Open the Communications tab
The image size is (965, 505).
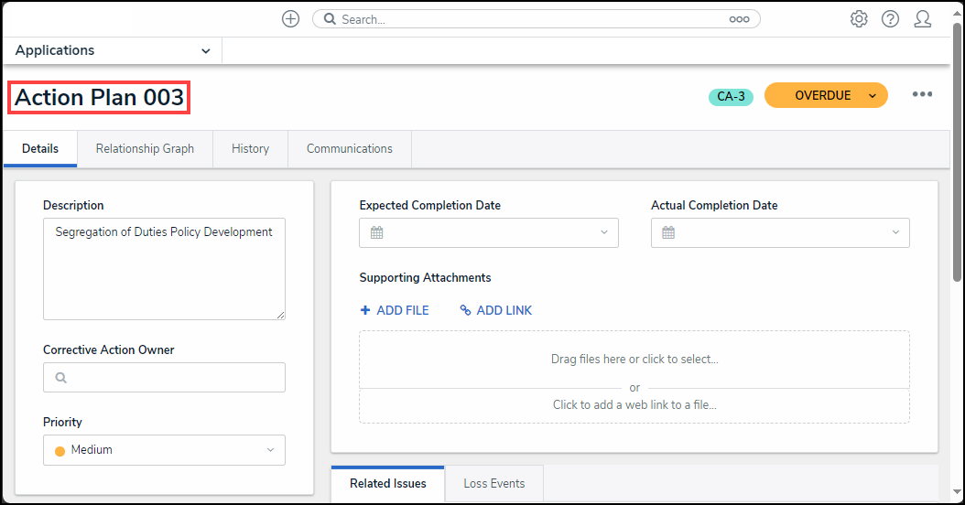pyautogui.click(x=350, y=149)
